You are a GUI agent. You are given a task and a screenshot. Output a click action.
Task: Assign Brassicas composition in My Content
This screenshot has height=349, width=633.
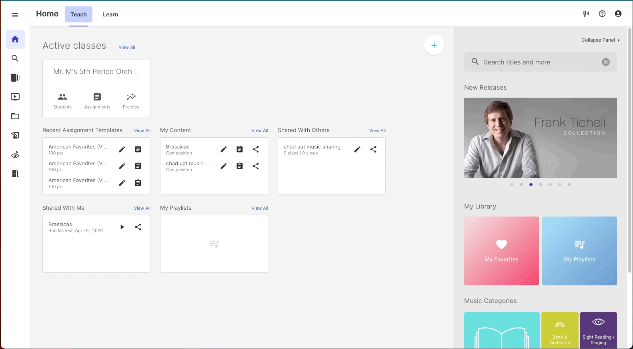click(240, 149)
